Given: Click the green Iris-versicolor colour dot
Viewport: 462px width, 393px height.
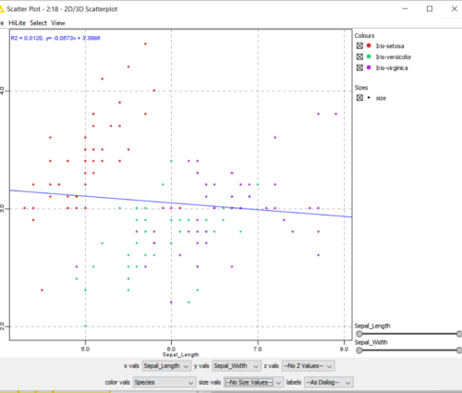Looking at the screenshot, I should click(x=369, y=56).
